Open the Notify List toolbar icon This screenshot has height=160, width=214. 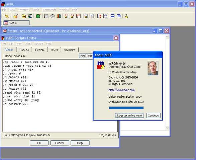pyautogui.click(x=99, y=16)
